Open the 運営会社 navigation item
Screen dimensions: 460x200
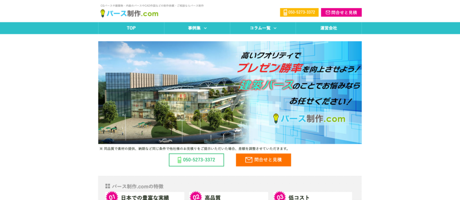coord(328,28)
